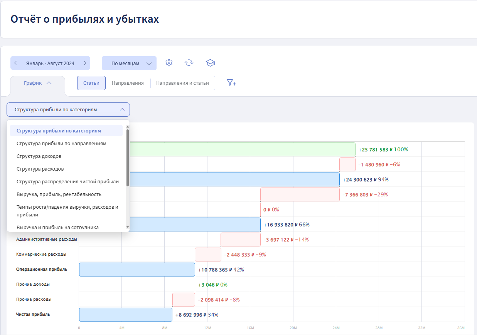
Task: Select the Статьи view toggle
Action: pos(91,83)
